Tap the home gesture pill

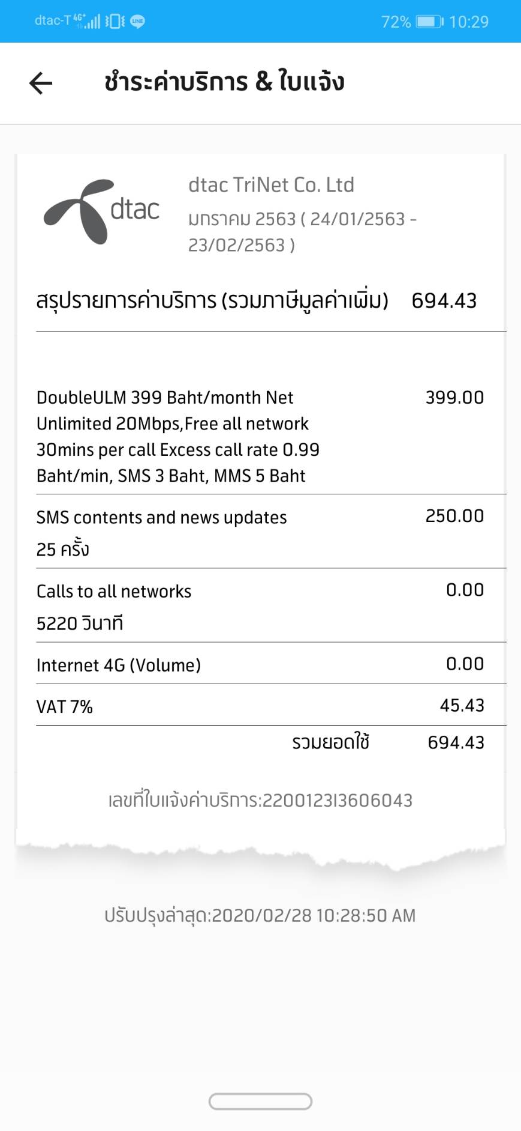pyautogui.click(x=260, y=1101)
